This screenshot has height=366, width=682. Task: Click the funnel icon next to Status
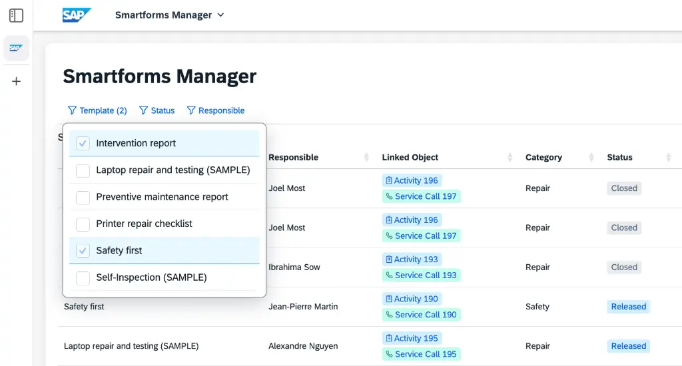[x=144, y=110]
